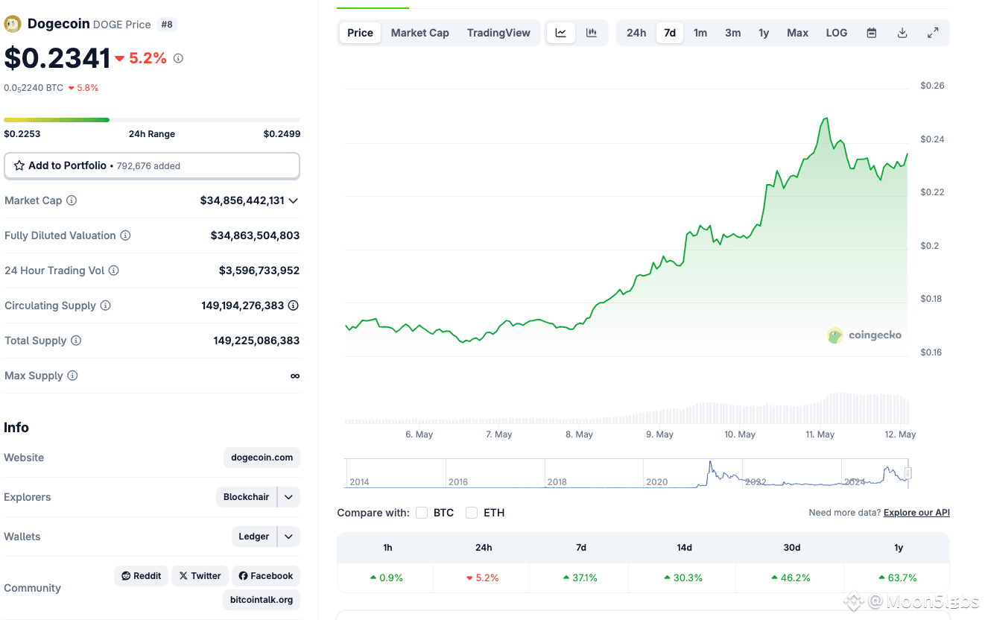This screenshot has width=985, height=620.
Task: Set chart range to 7d
Action: pyautogui.click(x=670, y=33)
